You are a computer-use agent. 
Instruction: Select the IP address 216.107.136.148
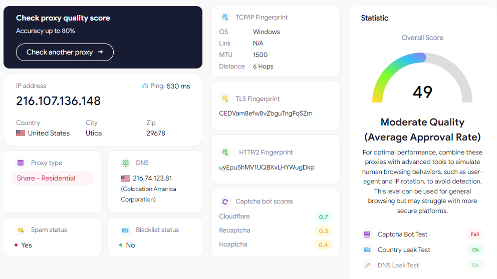pos(58,101)
